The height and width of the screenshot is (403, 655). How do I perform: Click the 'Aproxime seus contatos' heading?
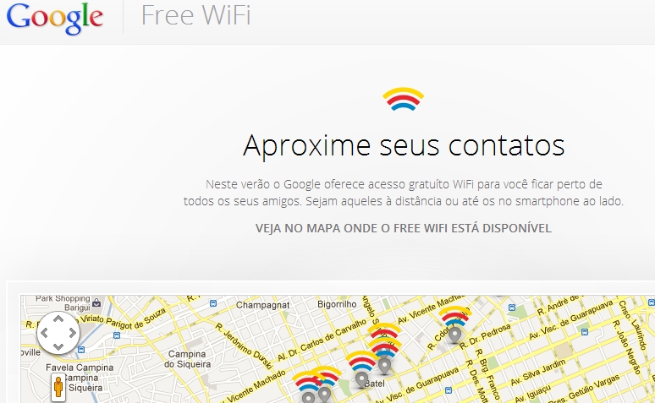tap(404, 145)
